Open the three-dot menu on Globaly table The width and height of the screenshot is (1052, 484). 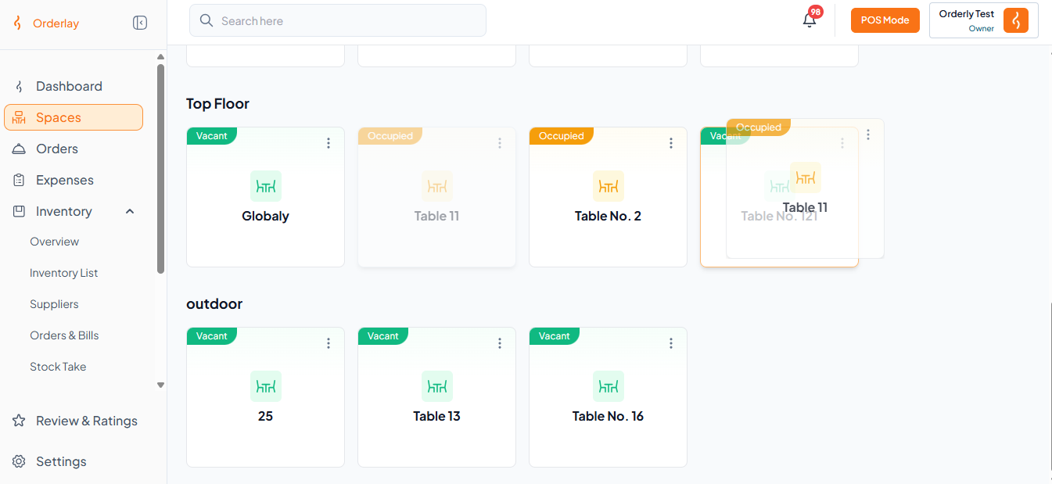tap(329, 143)
